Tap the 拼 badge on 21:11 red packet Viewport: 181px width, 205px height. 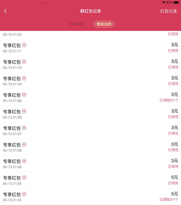coord(24,45)
